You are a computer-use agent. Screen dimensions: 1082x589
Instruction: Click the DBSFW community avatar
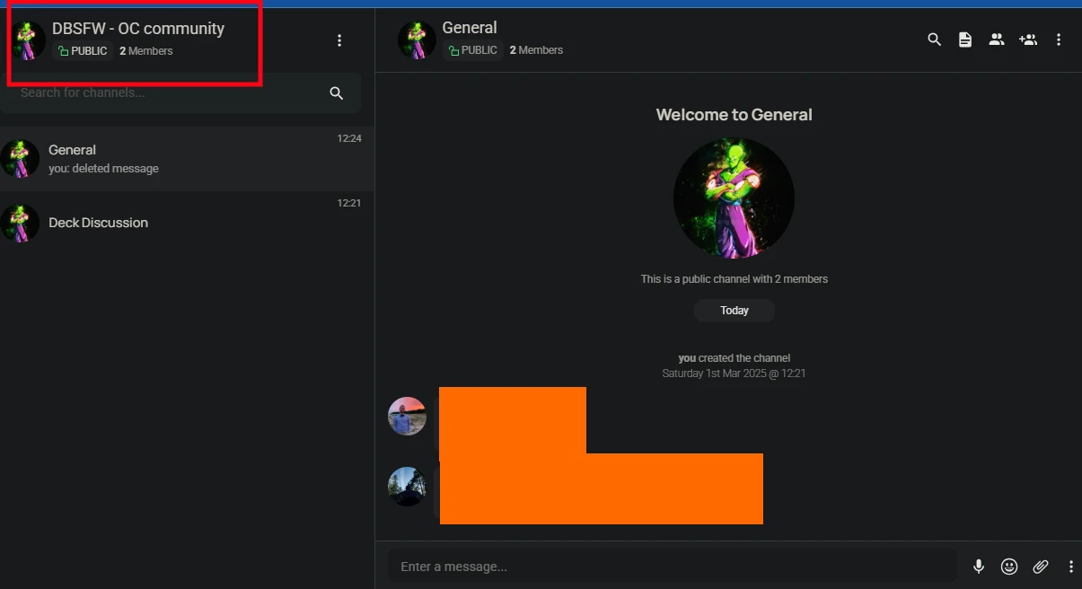27,40
